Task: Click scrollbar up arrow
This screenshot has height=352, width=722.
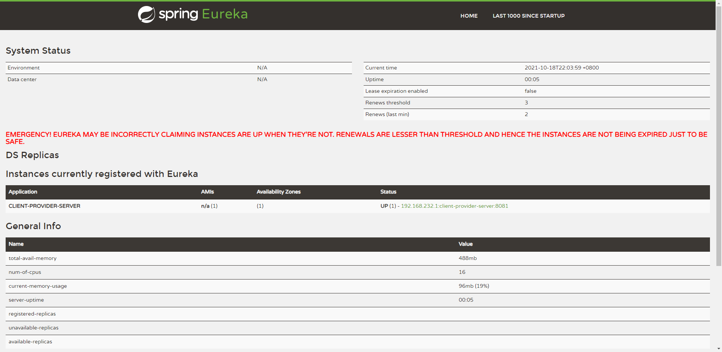Action: pyautogui.click(x=719, y=3)
